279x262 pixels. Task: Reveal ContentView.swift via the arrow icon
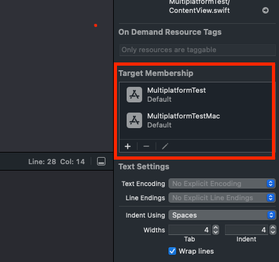click(x=265, y=10)
